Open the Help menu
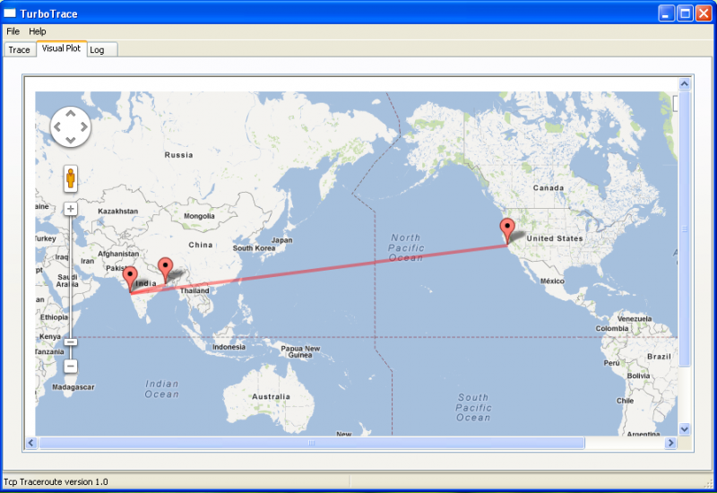Image resolution: width=717 pixels, height=493 pixels. 38,31
